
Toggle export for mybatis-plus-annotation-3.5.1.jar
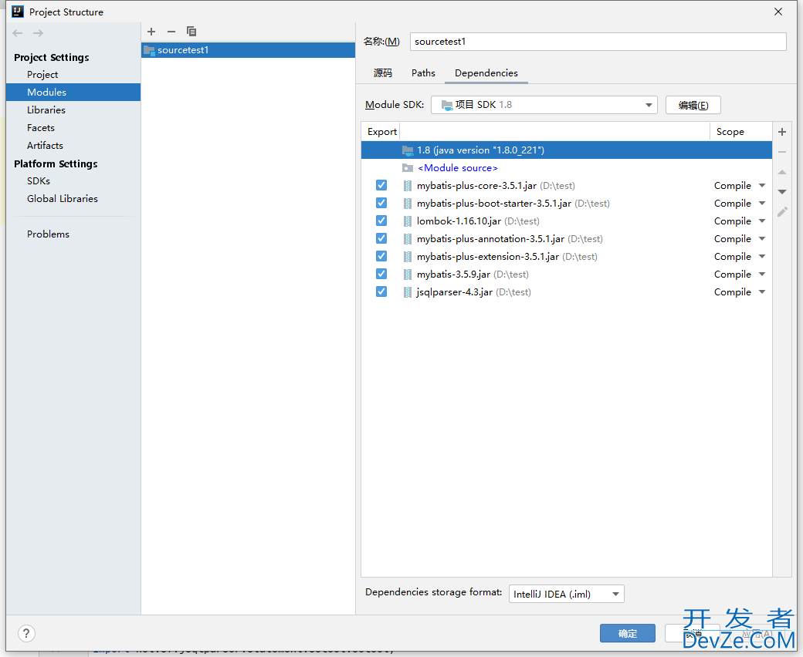click(381, 238)
